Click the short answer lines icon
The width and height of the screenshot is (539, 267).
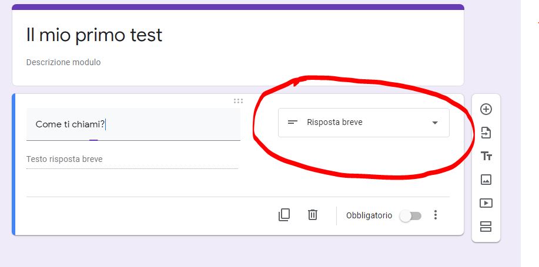point(292,123)
